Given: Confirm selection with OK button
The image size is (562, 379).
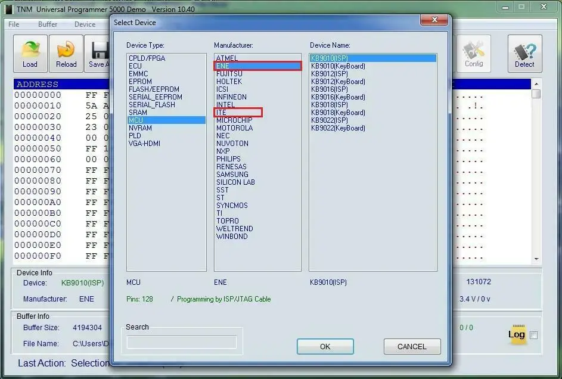Looking at the screenshot, I should point(325,346).
